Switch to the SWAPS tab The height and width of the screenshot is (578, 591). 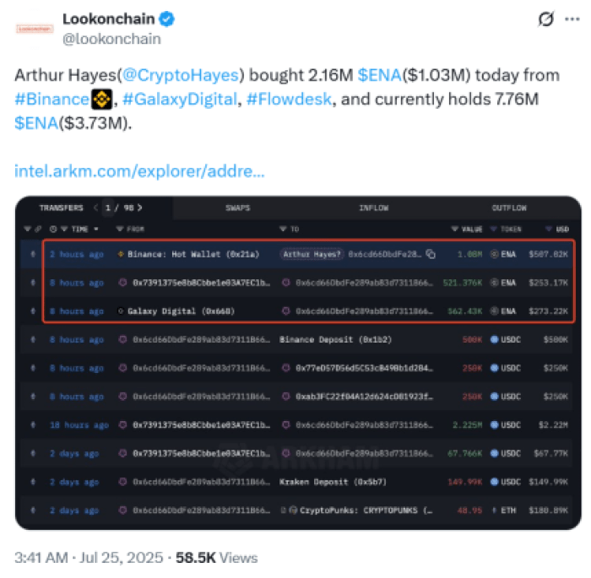pos(237,208)
